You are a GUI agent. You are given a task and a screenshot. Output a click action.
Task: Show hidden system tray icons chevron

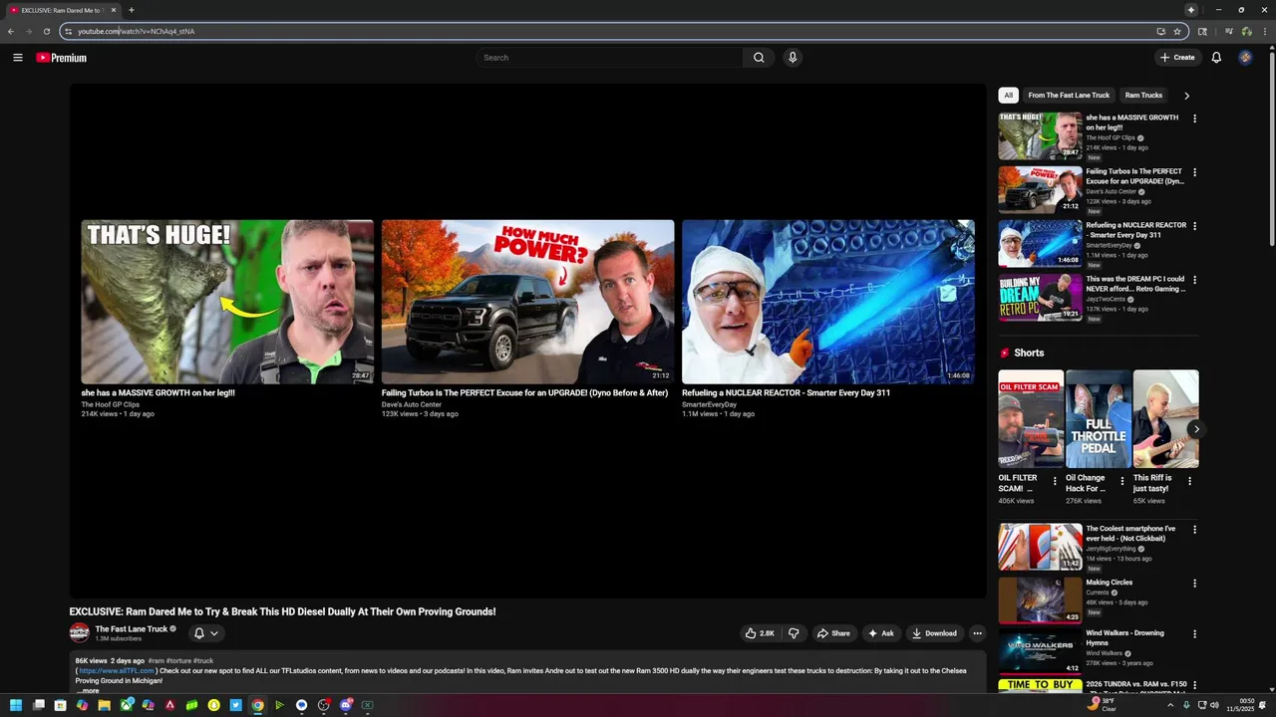(x=1170, y=705)
